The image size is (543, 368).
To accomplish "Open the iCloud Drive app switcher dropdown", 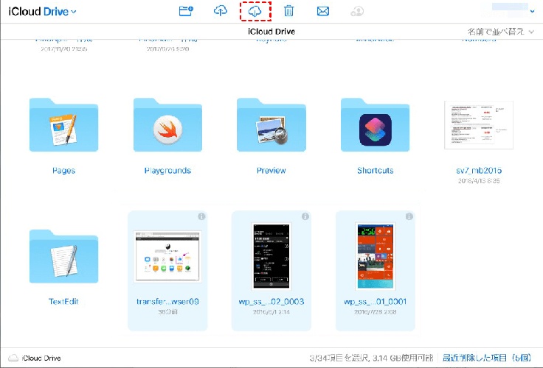I will (42, 11).
